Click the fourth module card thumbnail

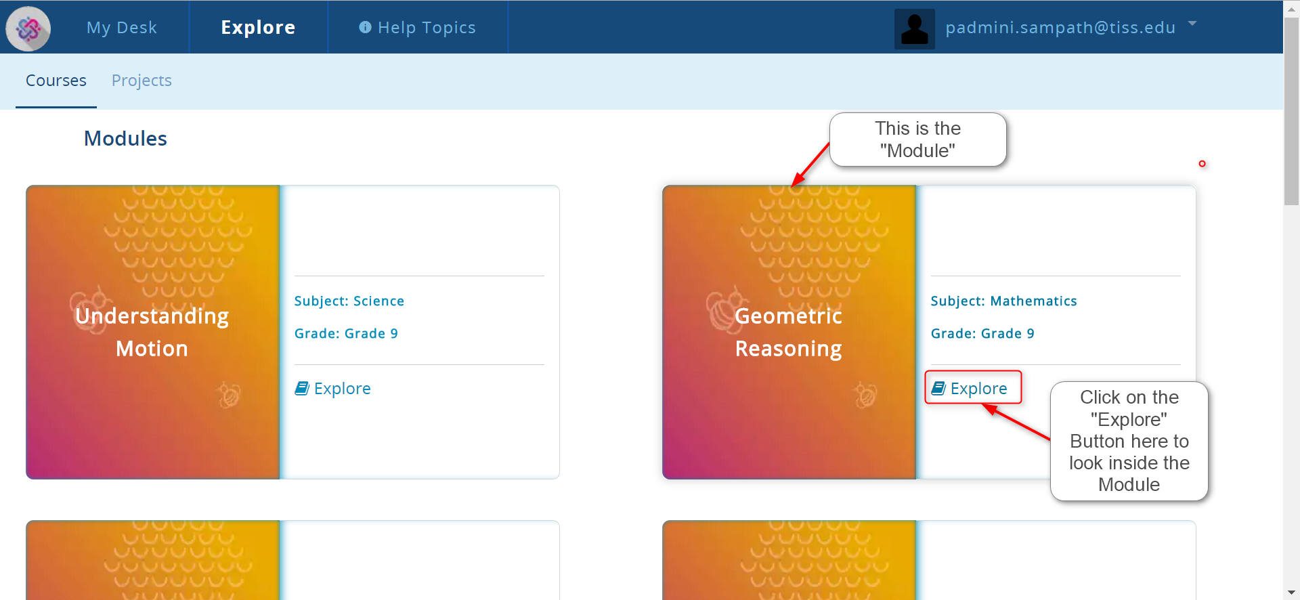pos(789,560)
